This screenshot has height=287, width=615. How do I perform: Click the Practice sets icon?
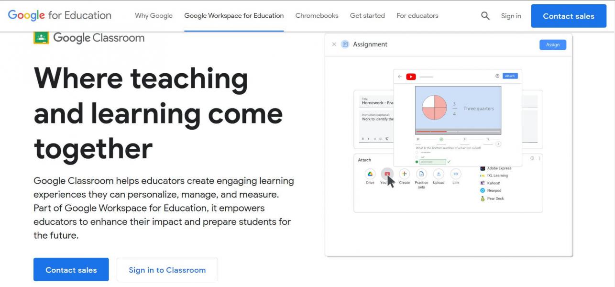coord(422,174)
